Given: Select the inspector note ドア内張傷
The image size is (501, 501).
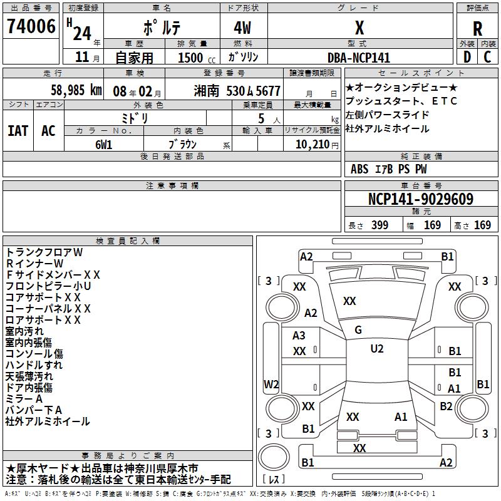Looking at the screenshot, I should click(x=29, y=388).
